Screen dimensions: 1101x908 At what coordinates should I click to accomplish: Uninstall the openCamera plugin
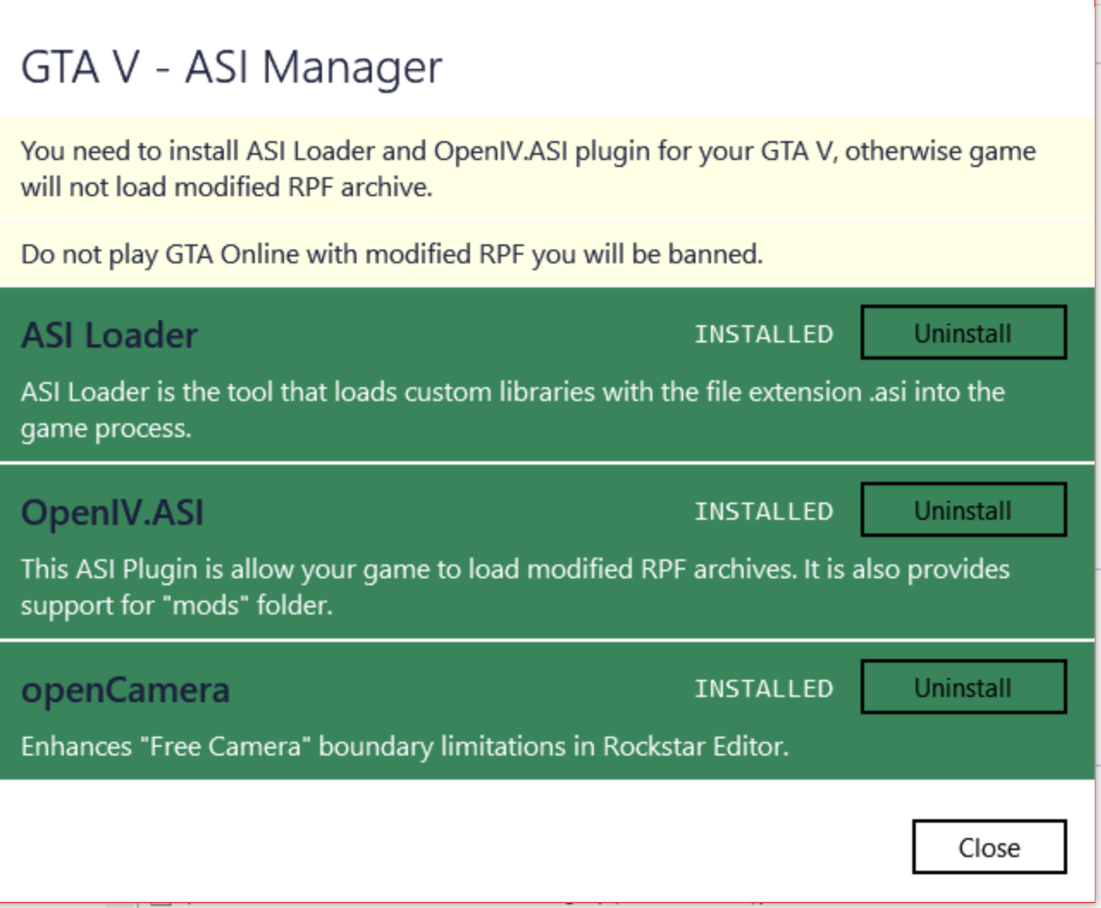[x=963, y=687]
